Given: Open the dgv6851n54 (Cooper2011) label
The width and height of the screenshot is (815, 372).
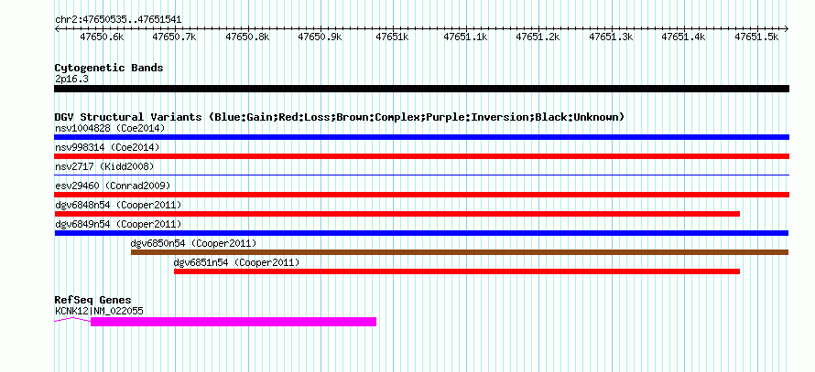Looking at the screenshot, I should 237,262.
